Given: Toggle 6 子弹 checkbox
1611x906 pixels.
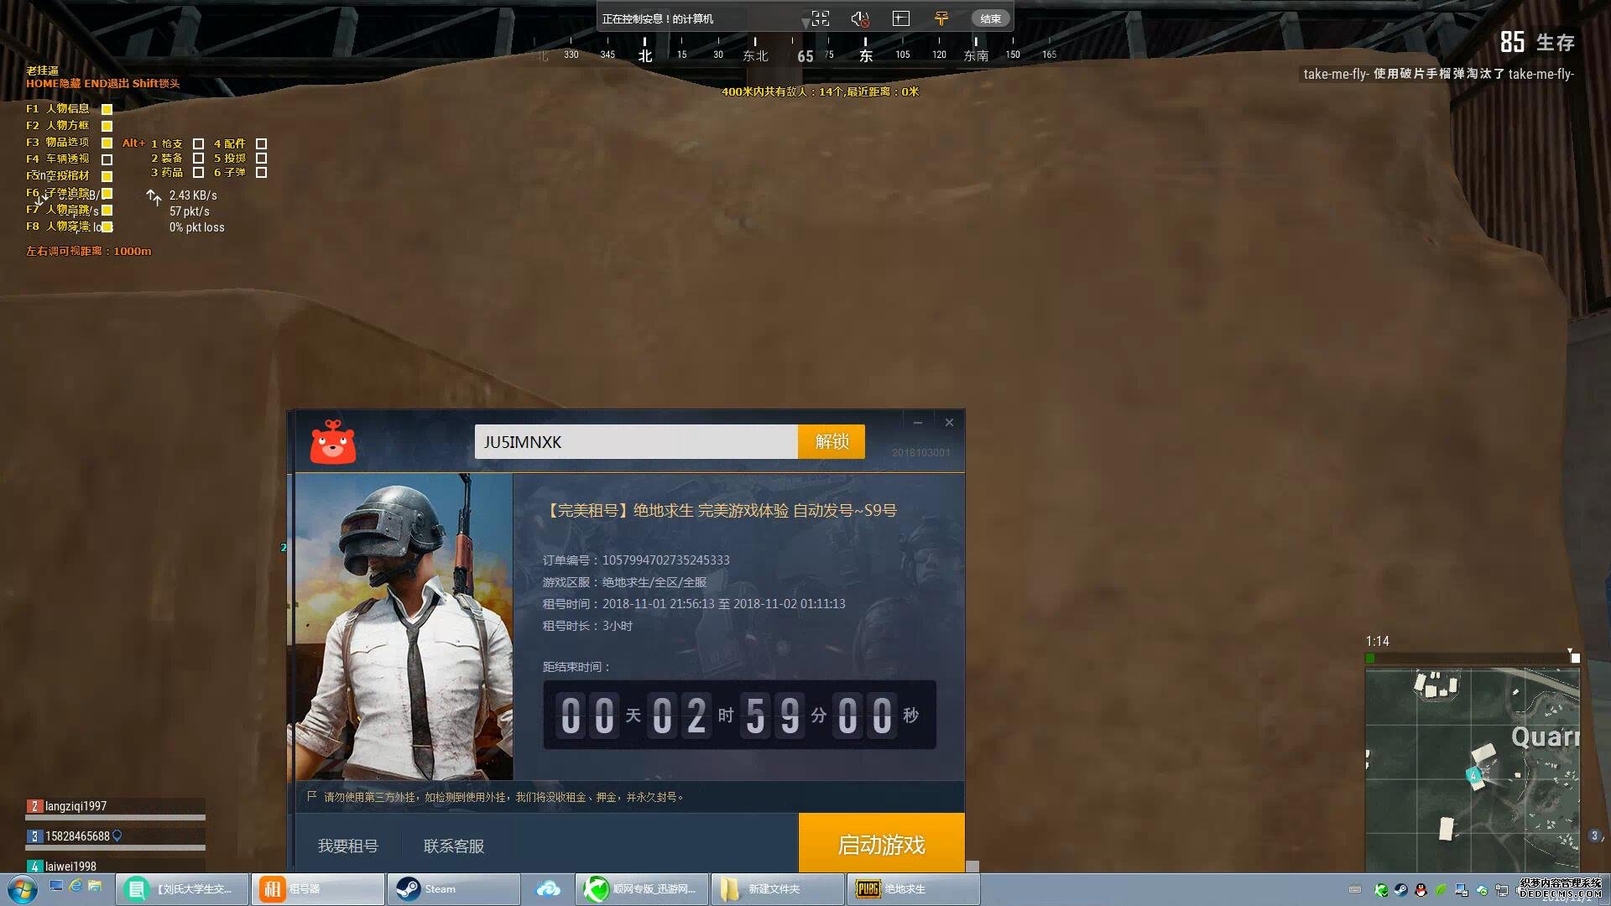Looking at the screenshot, I should pos(261,172).
